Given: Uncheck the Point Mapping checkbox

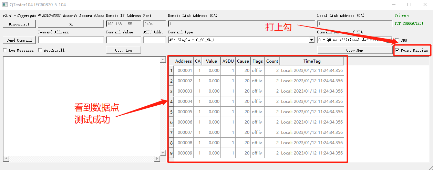Looking at the screenshot, I should tap(397, 50).
